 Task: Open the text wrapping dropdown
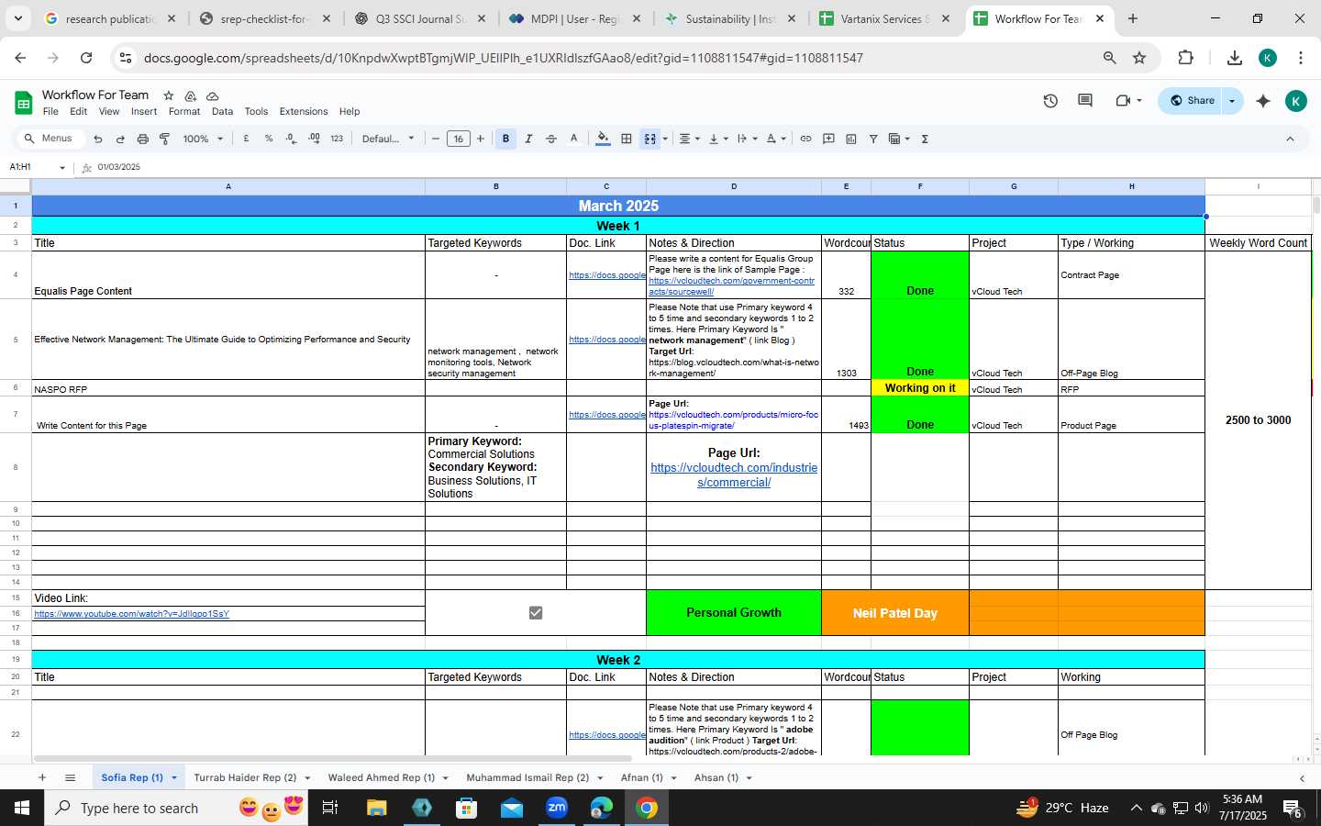click(748, 139)
